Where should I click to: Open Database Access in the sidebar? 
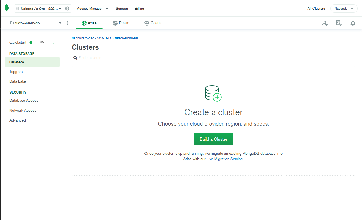(24, 101)
